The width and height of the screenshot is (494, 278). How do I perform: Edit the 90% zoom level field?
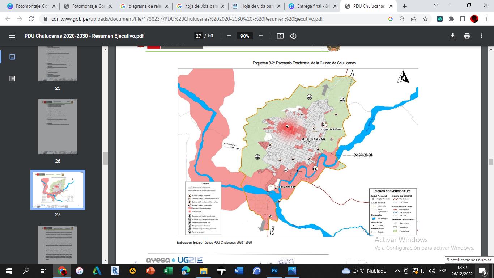coord(245,36)
